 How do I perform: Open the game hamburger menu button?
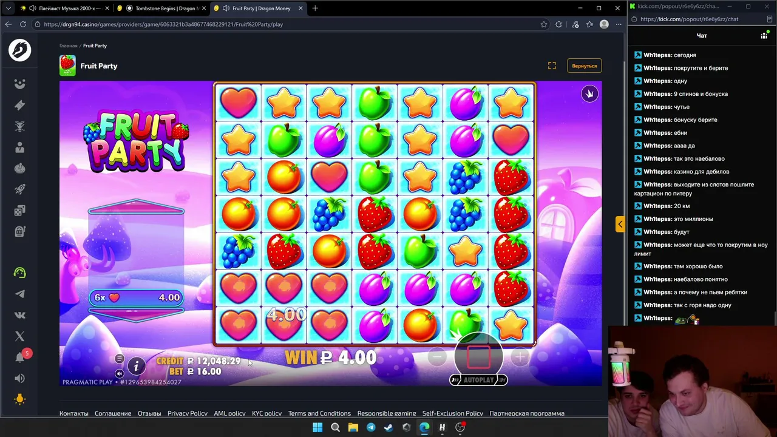pyautogui.click(x=119, y=359)
